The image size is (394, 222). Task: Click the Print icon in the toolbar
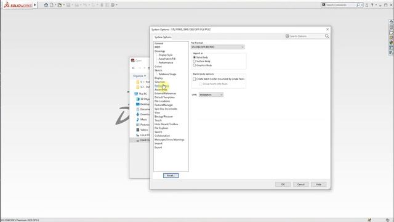pos(76,5)
